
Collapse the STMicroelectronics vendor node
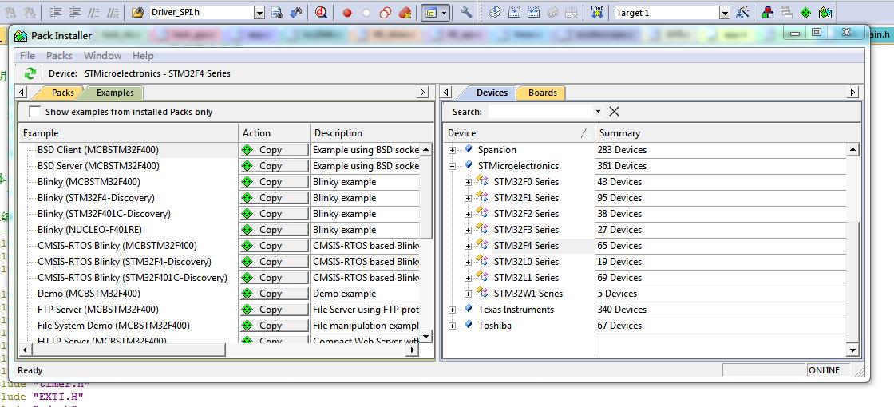click(x=452, y=166)
